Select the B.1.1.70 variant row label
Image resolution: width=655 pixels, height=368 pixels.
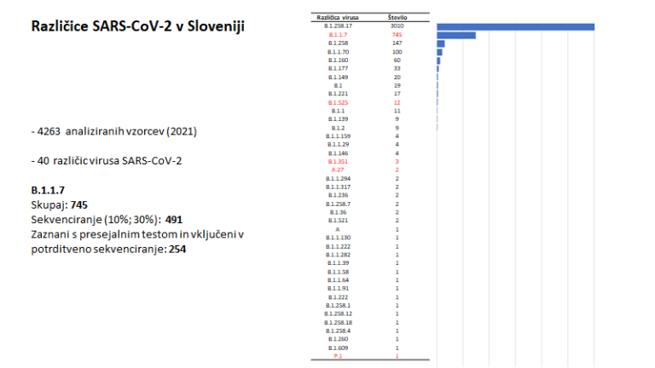click(337, 52)
